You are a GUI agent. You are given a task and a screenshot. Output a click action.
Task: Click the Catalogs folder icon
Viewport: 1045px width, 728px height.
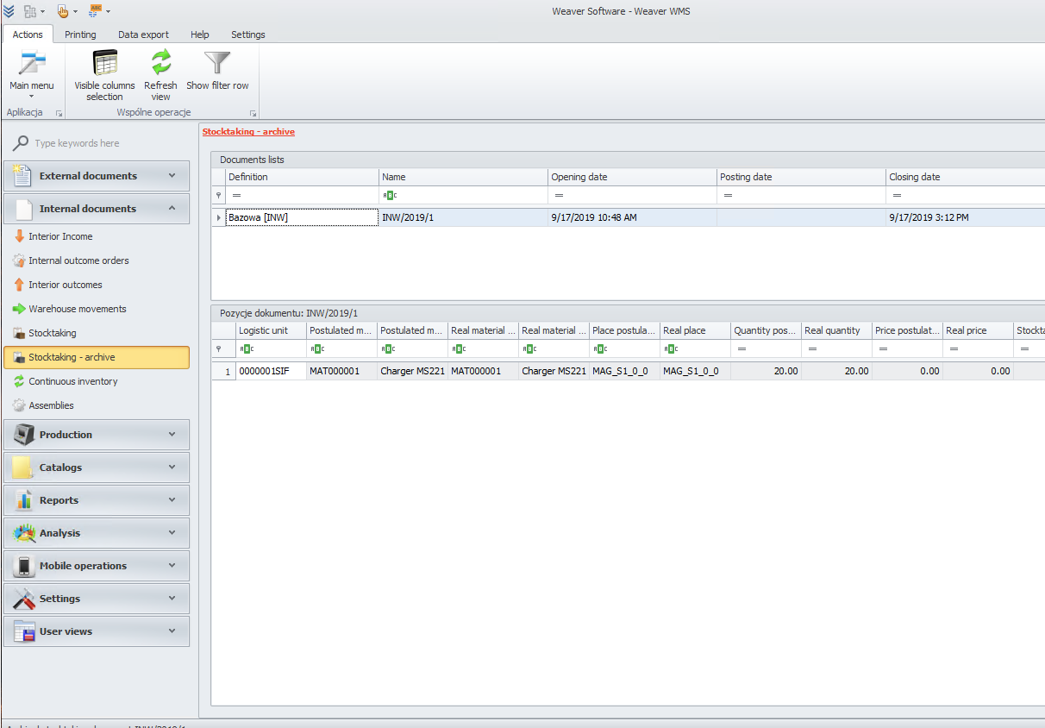click(x=23, y=468)
